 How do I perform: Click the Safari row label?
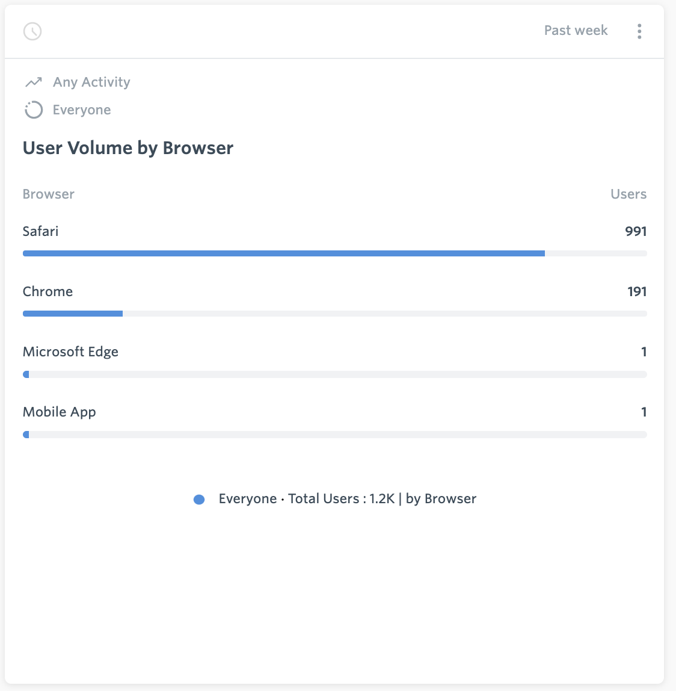(40, 231)
